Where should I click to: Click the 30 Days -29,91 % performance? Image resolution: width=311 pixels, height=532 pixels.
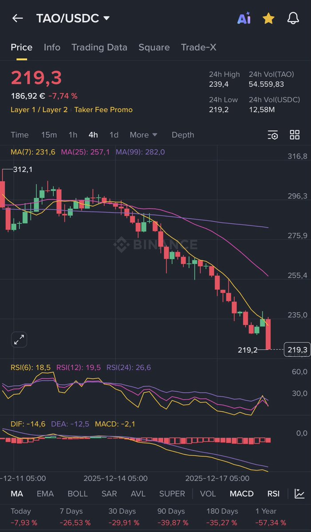pos(124,517)
